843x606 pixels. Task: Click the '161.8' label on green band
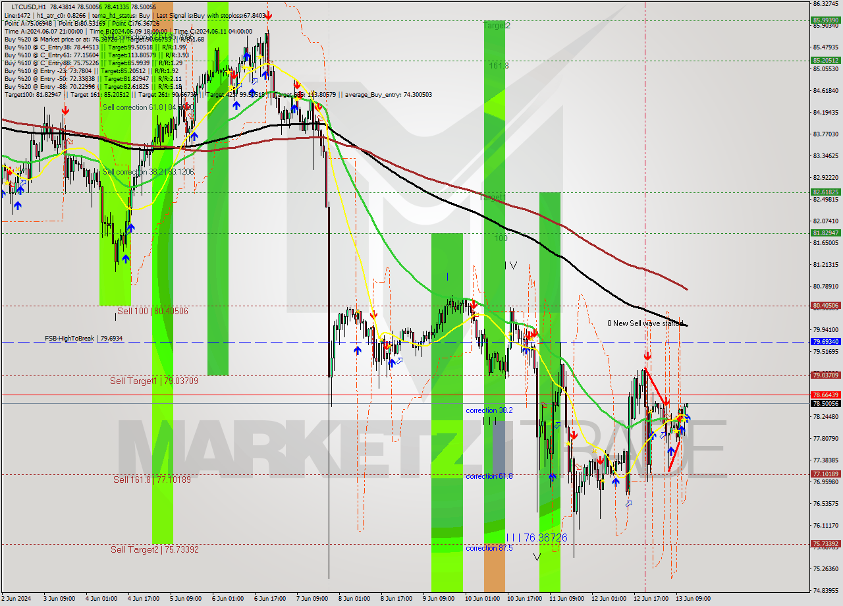tap(499, 65)
